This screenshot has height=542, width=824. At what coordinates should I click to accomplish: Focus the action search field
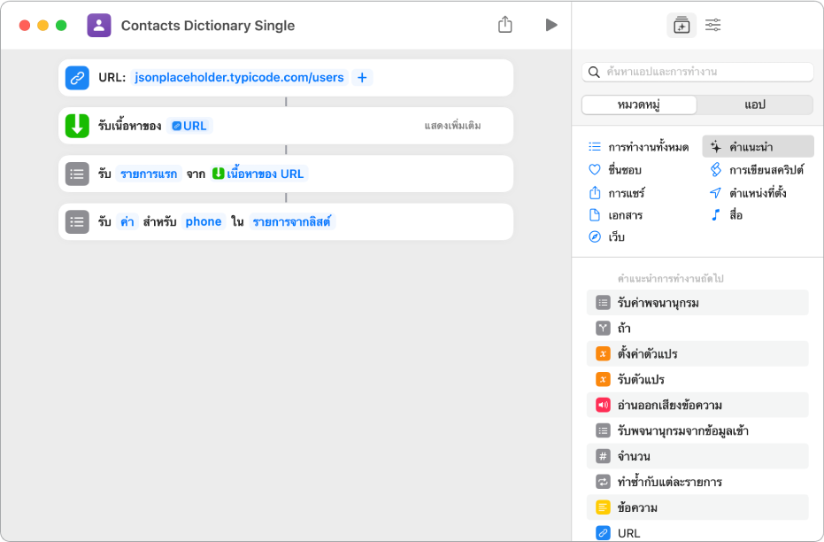click(x=704, y=72)
